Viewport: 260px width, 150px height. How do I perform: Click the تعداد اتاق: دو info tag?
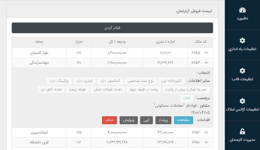pyautogui.click(x=51, y=90)
